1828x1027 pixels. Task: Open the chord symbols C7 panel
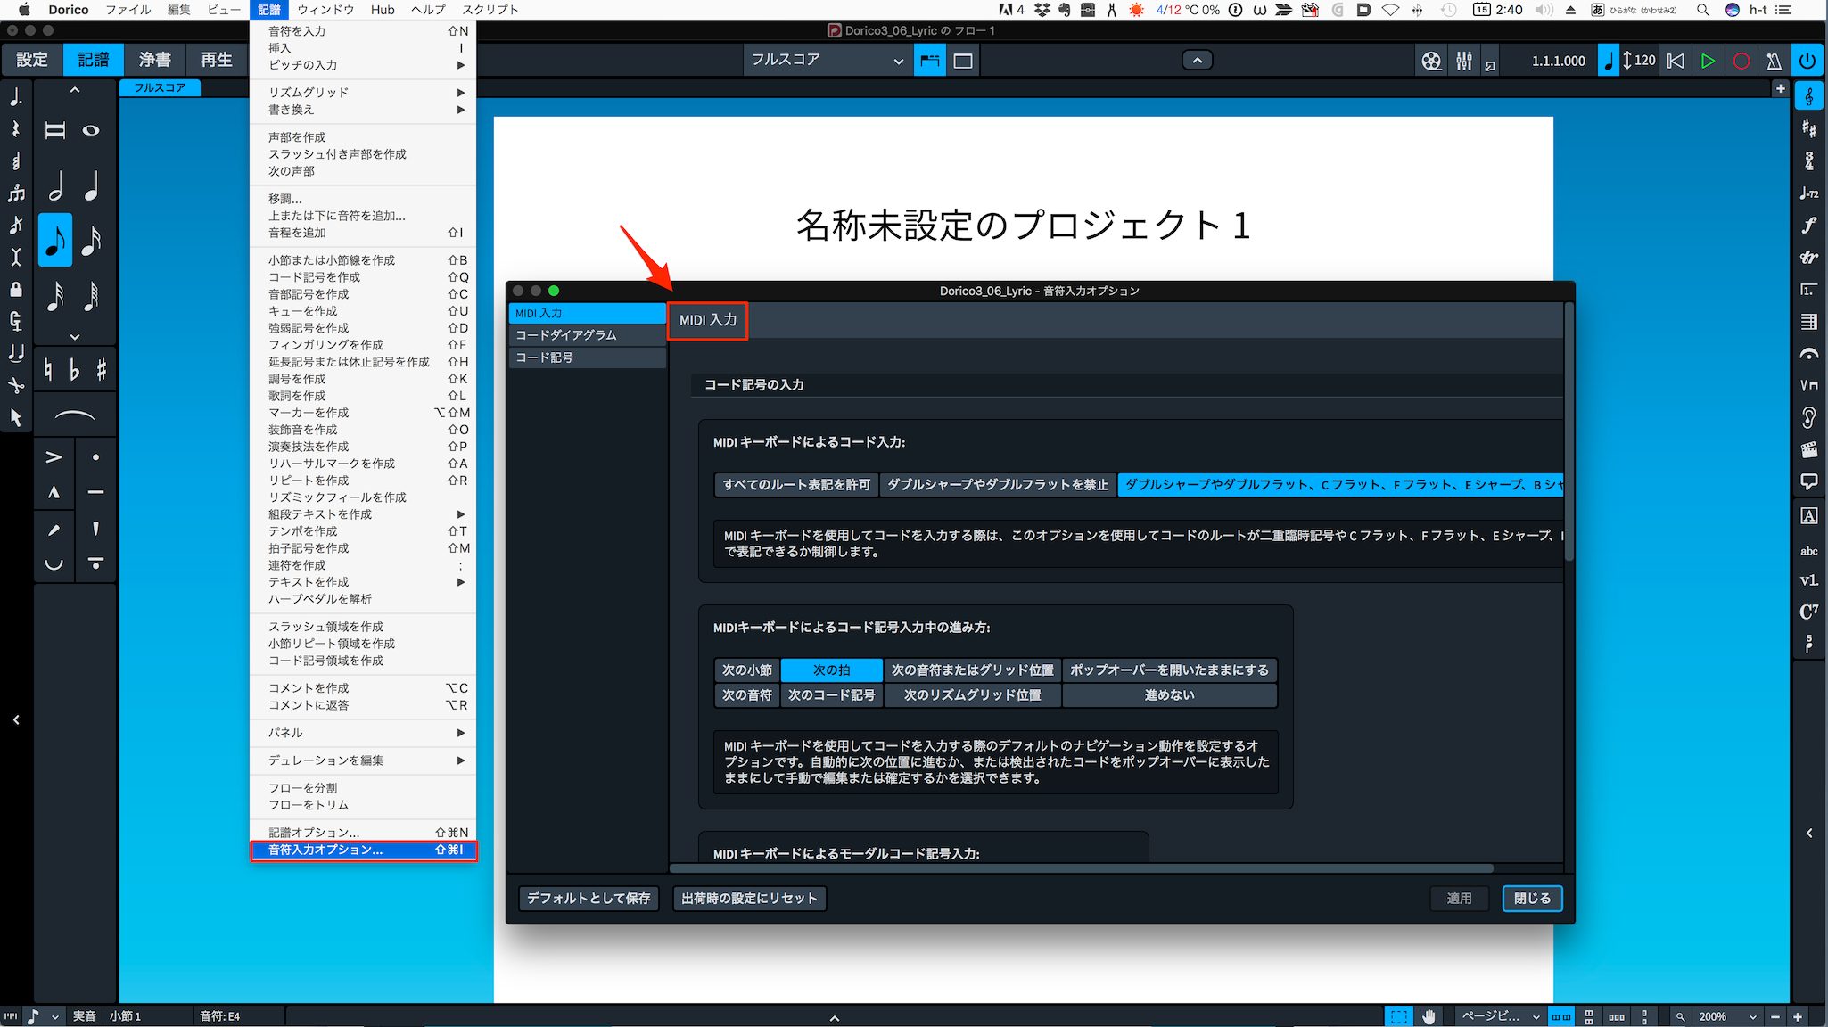click(1809, 612)
